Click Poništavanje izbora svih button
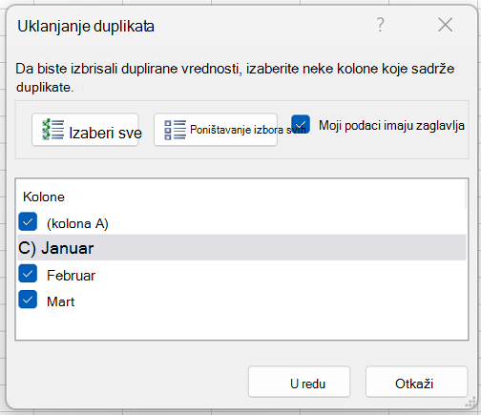 point(216,130)
